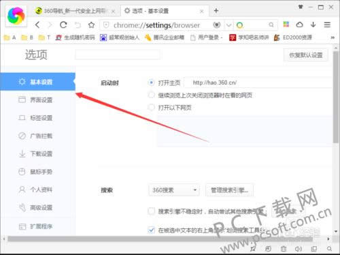Image resolution: width=340 pixels, height=255 pixels.
Task: Switch to the 360导航 tab
Action: 75,11
